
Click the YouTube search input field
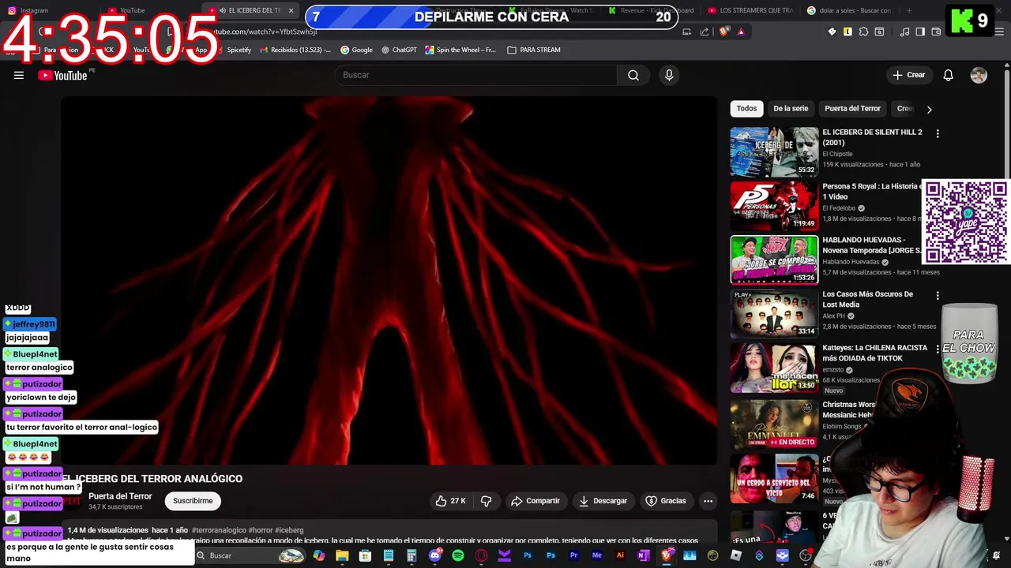pyautogui.click(x=476, y=75)
